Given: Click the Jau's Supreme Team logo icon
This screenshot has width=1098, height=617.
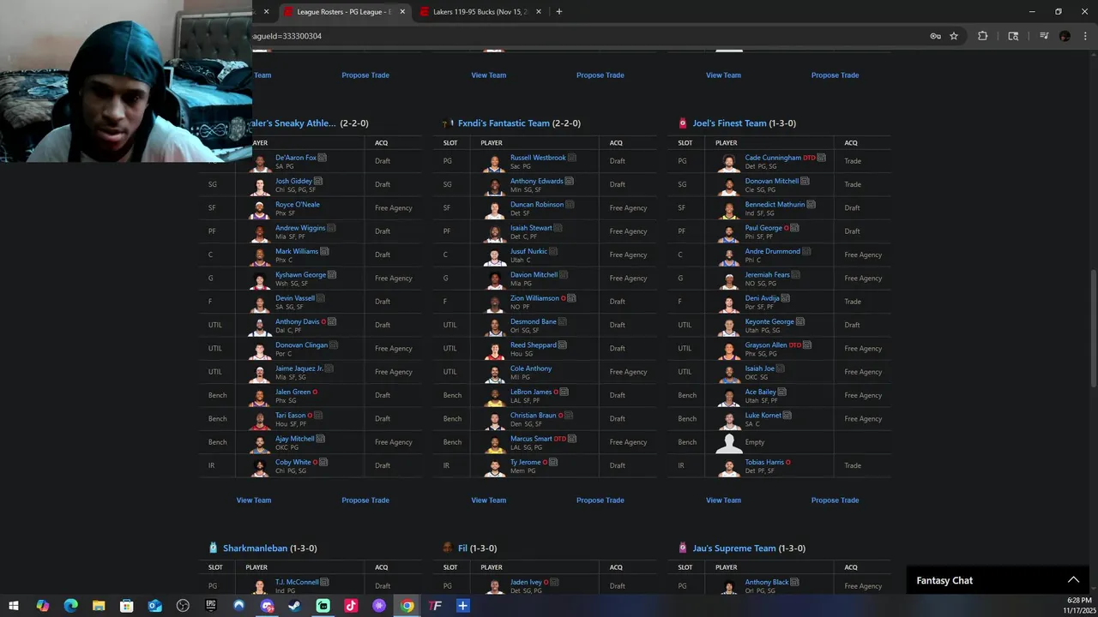Looking at the screenshot, I should (683, 548).
